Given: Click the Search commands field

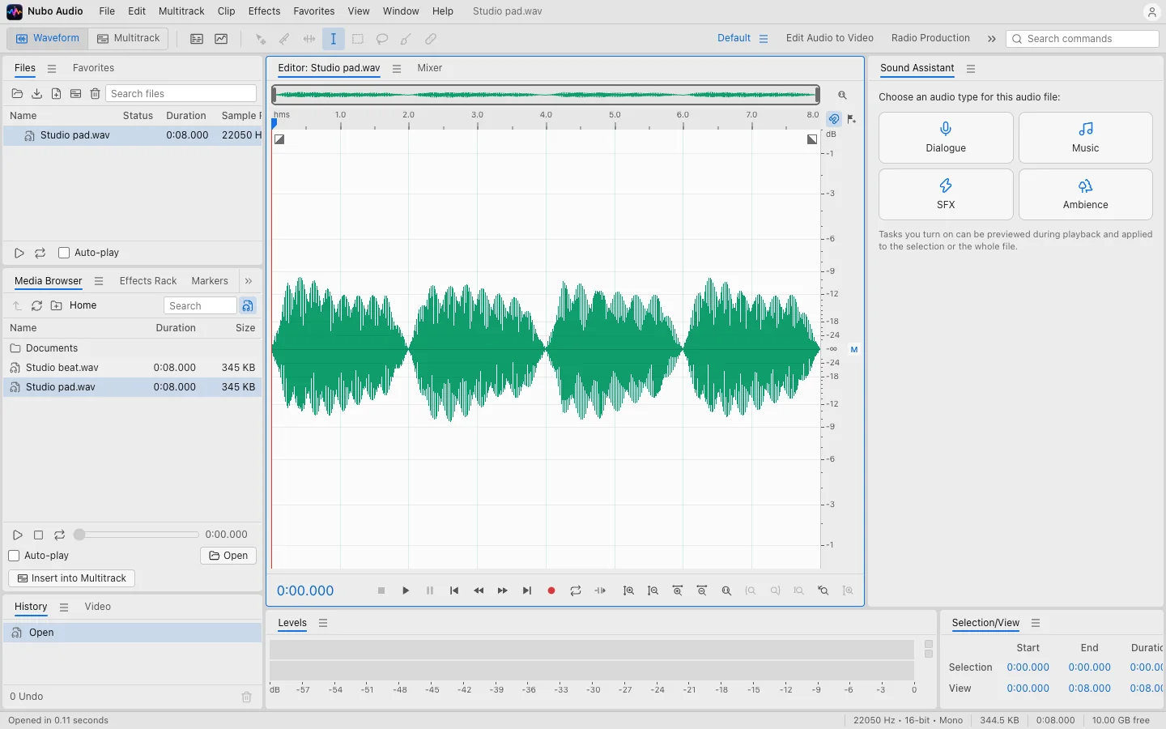Looking at the screenshot, I should 1082,39.
